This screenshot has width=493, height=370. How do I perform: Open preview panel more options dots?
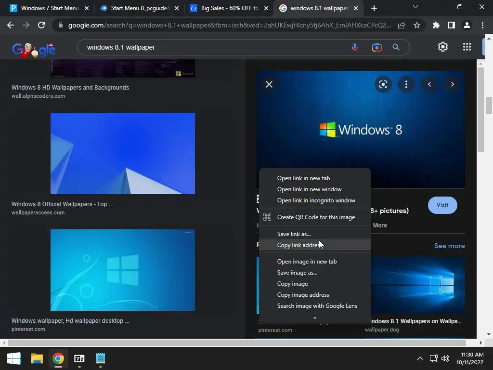point(406,84)
